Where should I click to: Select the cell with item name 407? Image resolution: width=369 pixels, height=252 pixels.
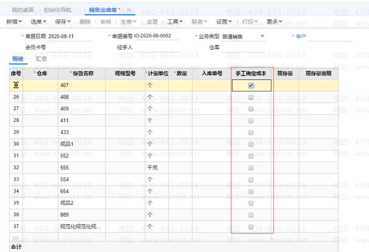pos(82,85)
